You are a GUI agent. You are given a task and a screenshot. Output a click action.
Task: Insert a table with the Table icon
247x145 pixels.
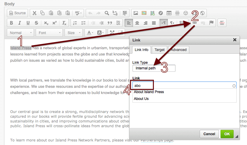tap(169, 13)
